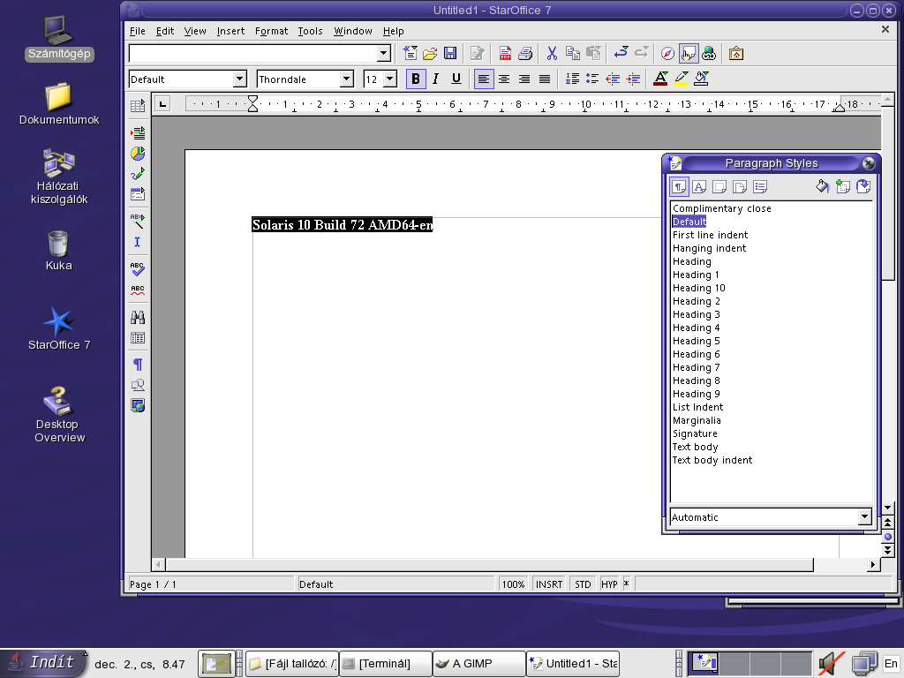Center the paragraph text
The height and width of the screenshot is (678, 904).
pos(504,79)
